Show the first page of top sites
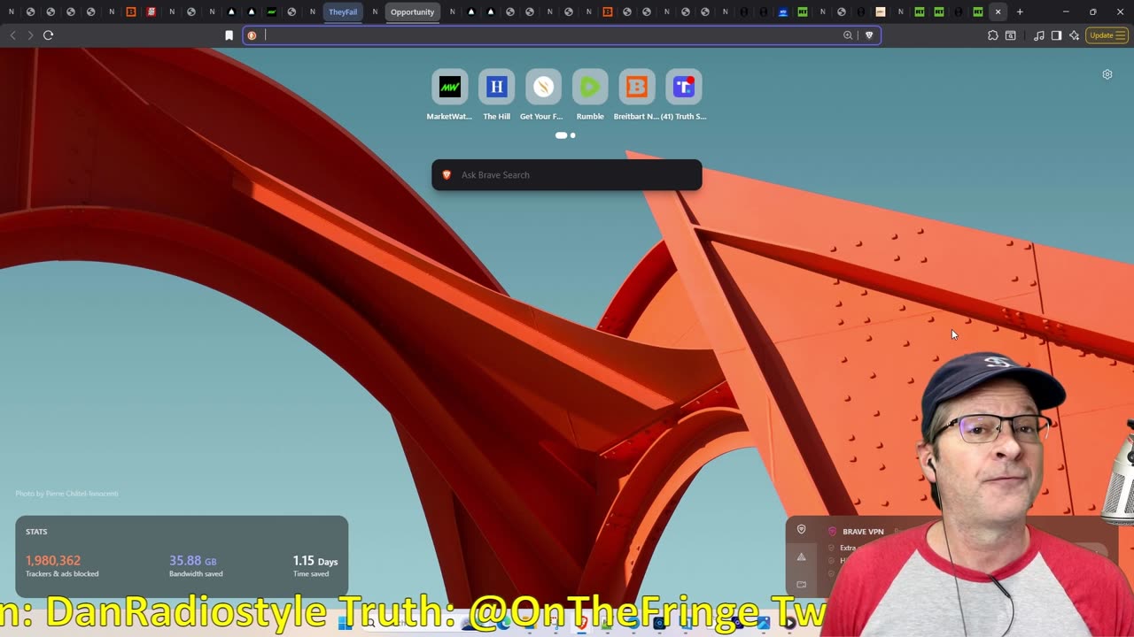 click(561, 135)
